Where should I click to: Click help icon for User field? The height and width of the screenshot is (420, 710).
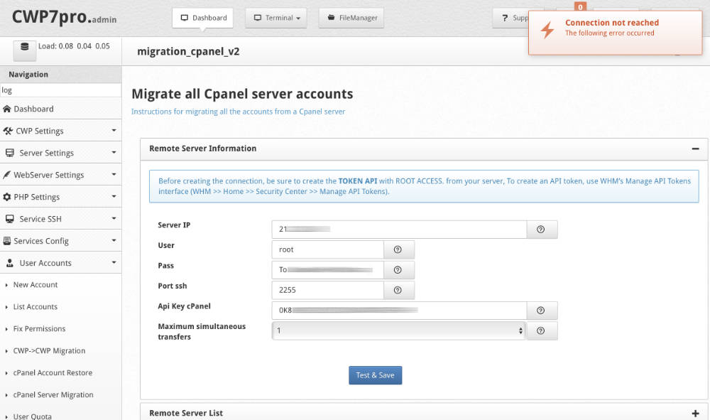[399, 249]
